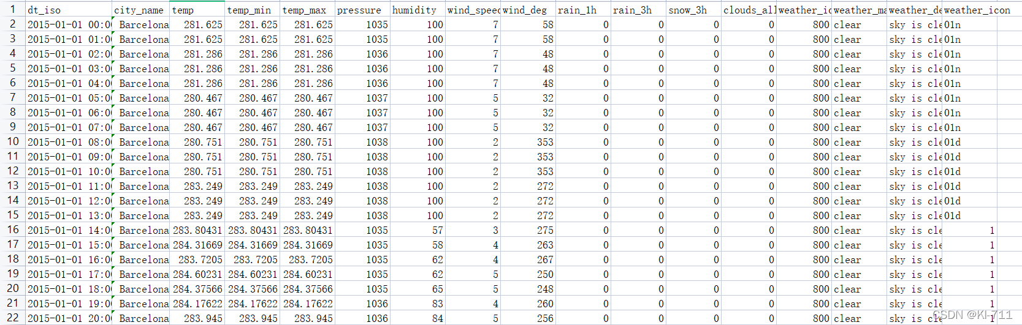Image resolution: width=1022 pixels, height=325 pixels.
Task: Select temp_min value 284.31669 in row 17
Action: tap(252, 245)
